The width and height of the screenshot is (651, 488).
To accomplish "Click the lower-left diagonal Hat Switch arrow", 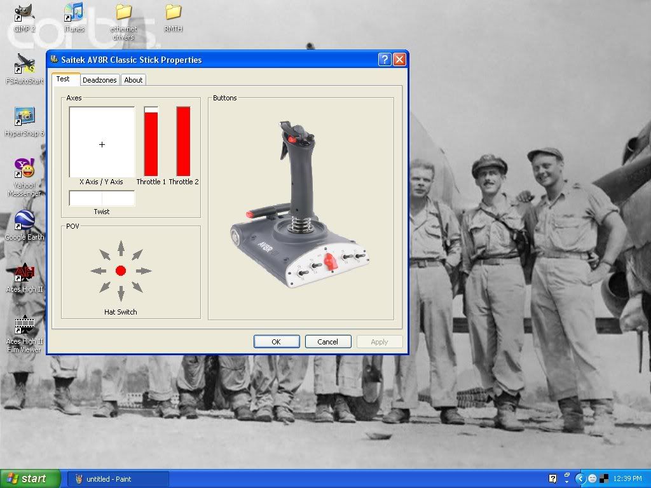I will pyautogui.click(x=105, y=287).
